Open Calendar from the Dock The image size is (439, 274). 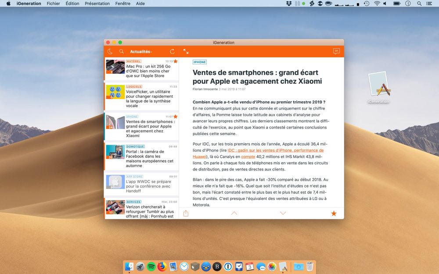pos(250,267)
